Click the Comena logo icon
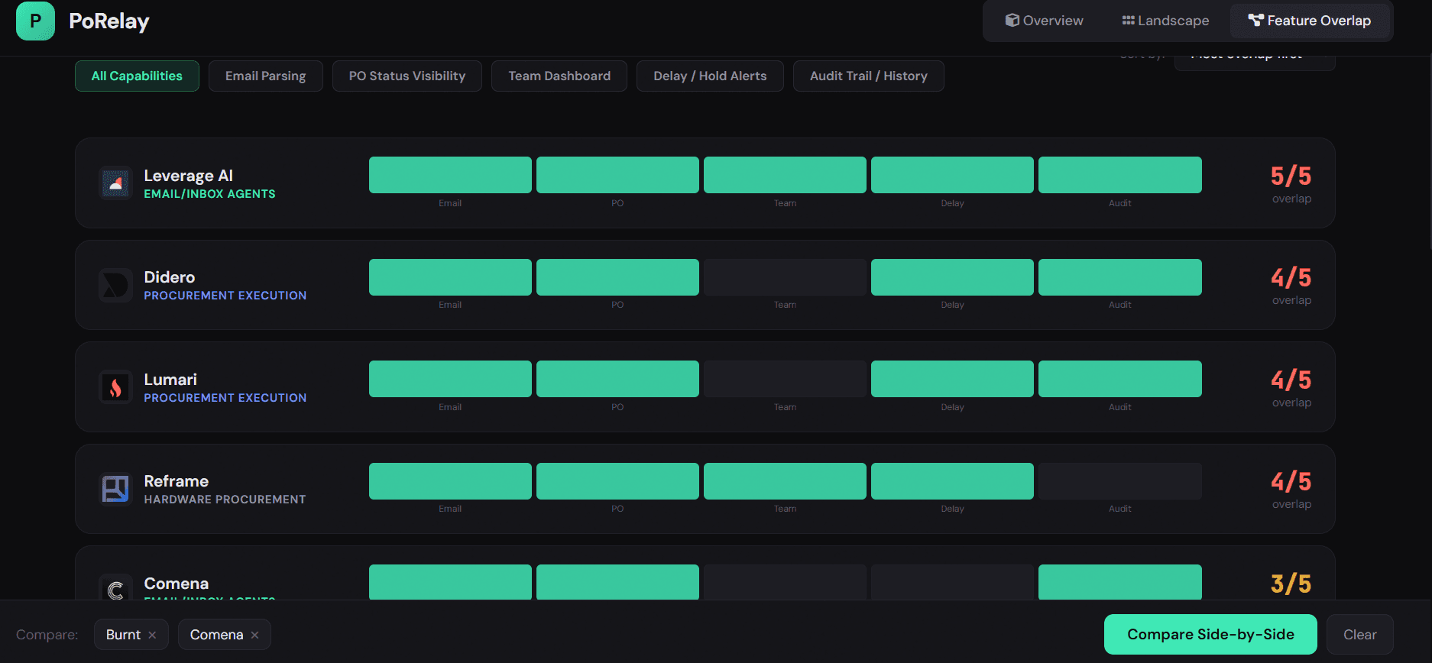The height and width of the screenshot is (663, 1432). (x=115, y=588)
